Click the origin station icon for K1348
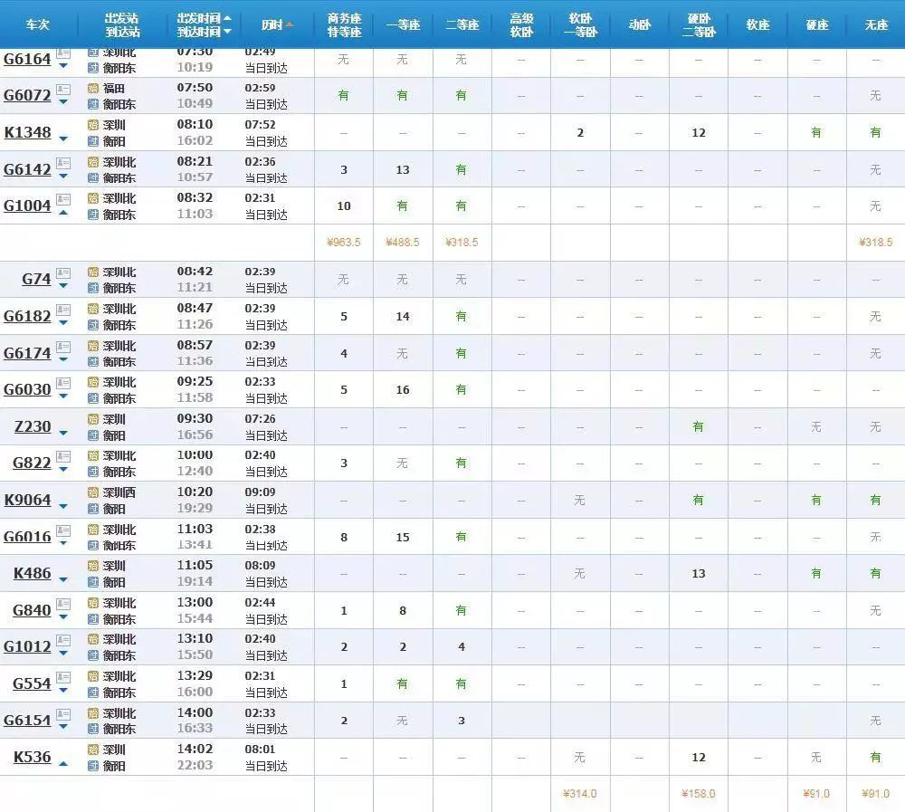The image size is (905, 812). (92, 125)
